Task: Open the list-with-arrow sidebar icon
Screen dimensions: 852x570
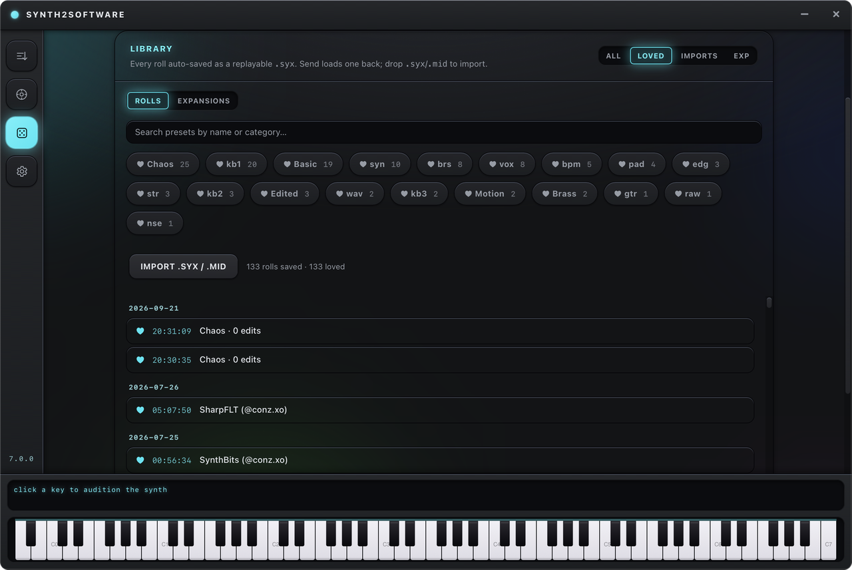Action: [x=22, y=56]
